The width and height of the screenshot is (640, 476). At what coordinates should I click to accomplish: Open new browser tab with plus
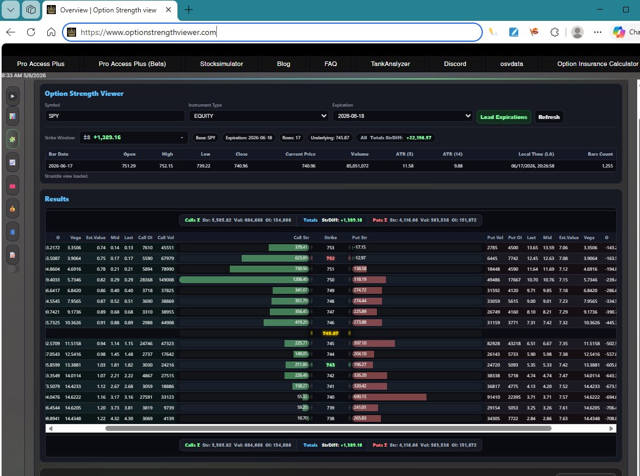[189, 10]
